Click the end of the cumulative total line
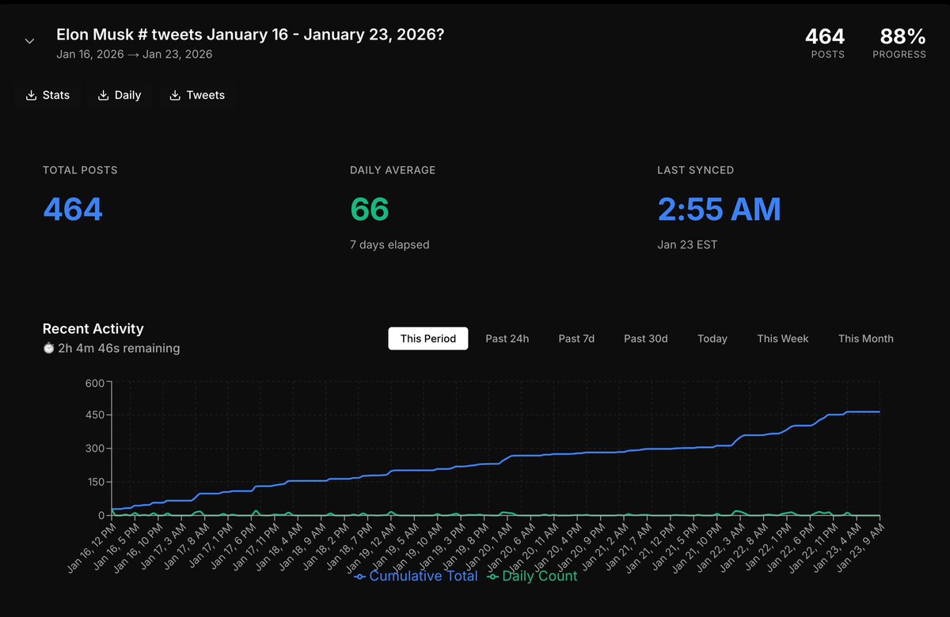The image size is (950, 617). 879,412
